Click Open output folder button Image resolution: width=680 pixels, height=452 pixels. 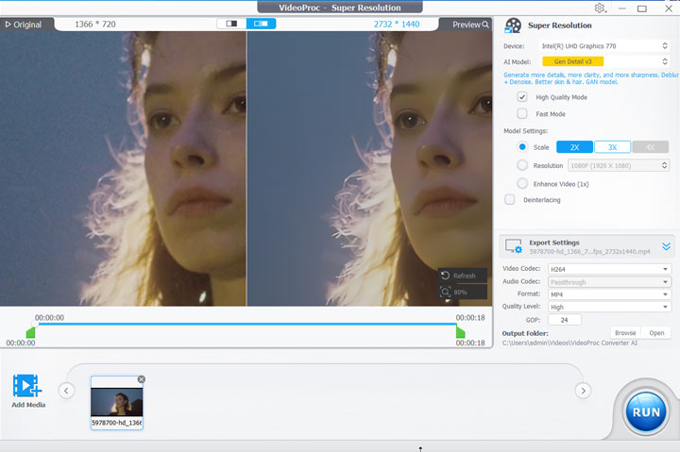click(x=656, y=333)
